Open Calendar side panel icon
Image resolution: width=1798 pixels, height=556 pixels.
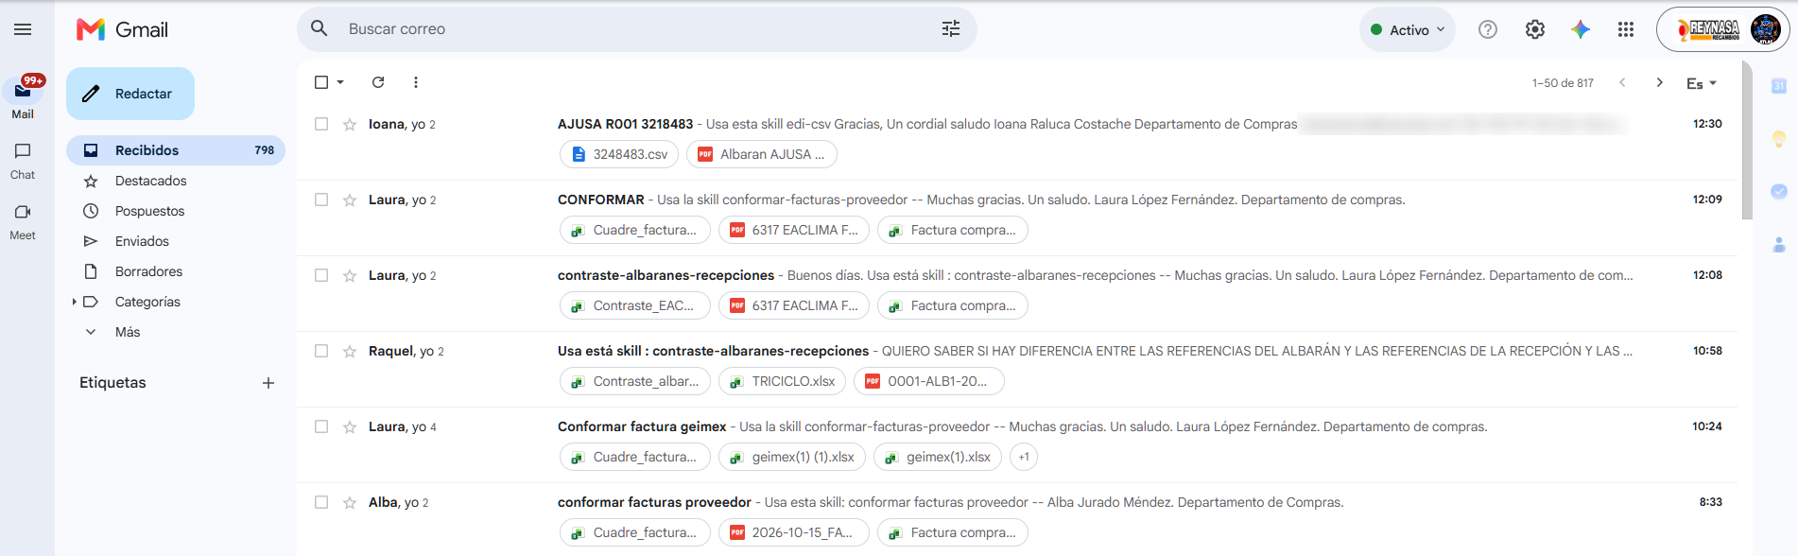pyautogui.click(x=1779, y=86)
